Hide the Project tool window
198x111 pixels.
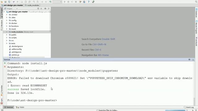49,9
